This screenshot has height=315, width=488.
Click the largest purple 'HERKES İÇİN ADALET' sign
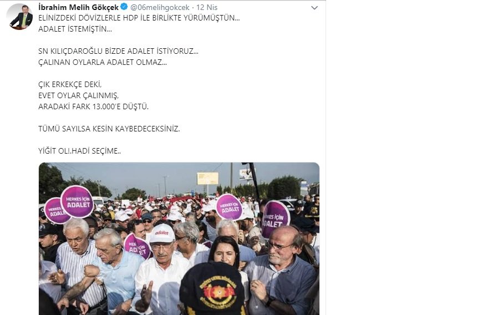coord(77,201)
